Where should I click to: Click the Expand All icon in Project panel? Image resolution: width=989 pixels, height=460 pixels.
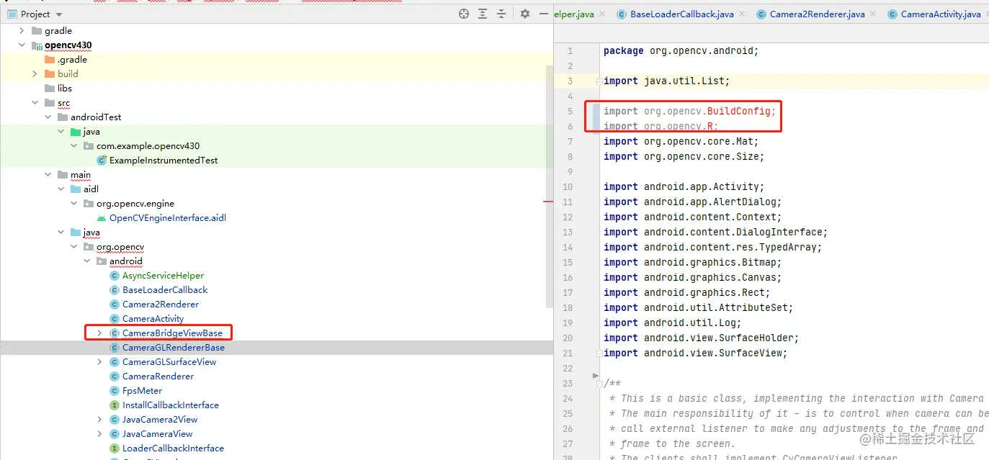point(483,14)
